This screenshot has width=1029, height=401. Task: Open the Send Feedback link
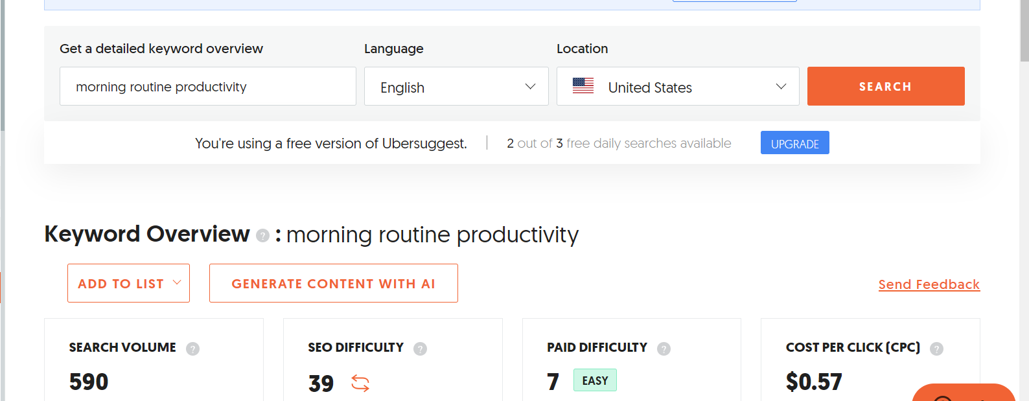(929, 284)
